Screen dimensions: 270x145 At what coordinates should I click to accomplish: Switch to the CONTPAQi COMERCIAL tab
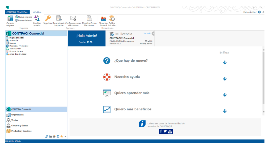[x=17, y=12]
